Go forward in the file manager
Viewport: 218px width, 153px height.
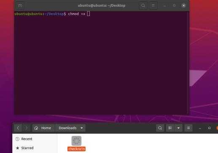[x=26, y=128]
